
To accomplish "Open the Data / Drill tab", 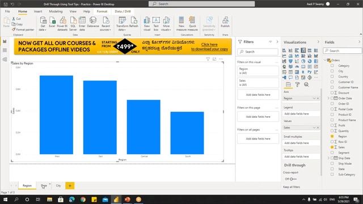I will click(x=123, y=11).
